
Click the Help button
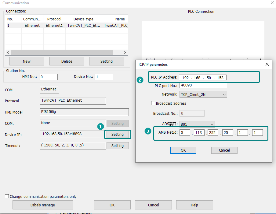tap(194, 205)
